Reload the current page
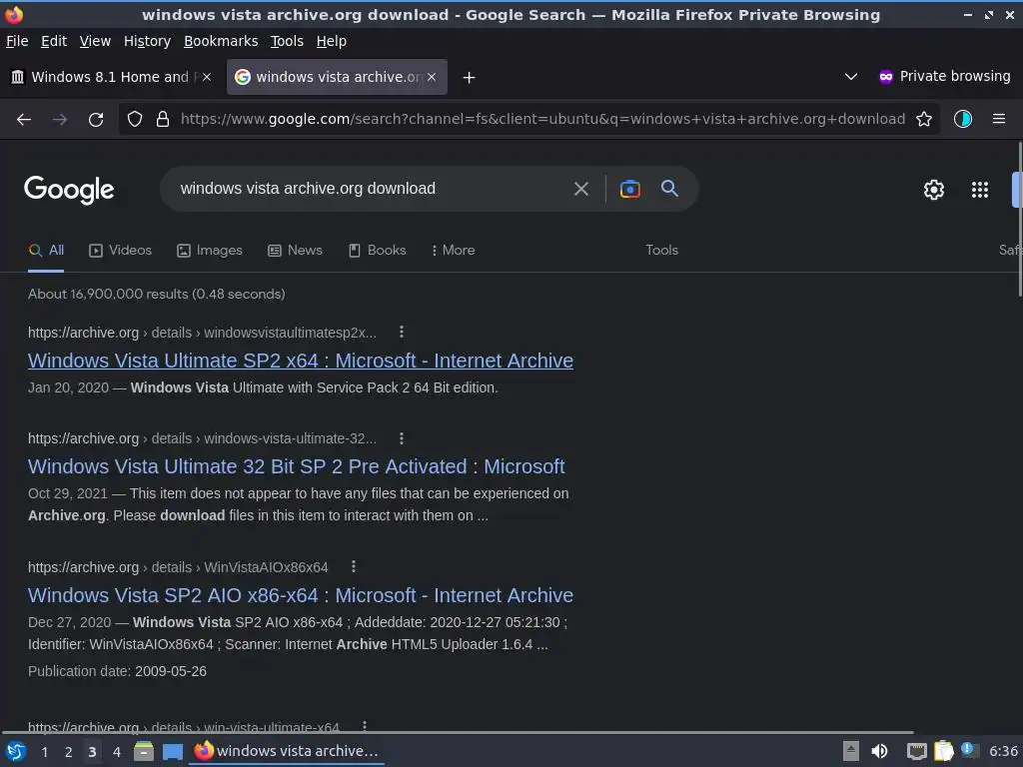The height and width of the screenshot is (767, 1023). [x=96, y=120]
